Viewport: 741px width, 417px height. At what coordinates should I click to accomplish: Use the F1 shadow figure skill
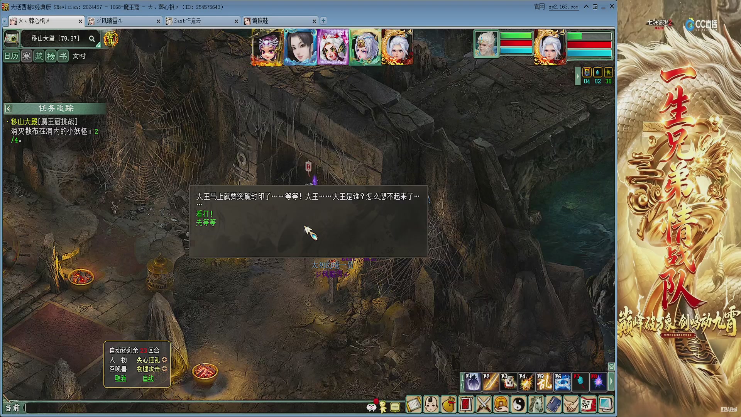pyautogui.click(x=473, y=382)
